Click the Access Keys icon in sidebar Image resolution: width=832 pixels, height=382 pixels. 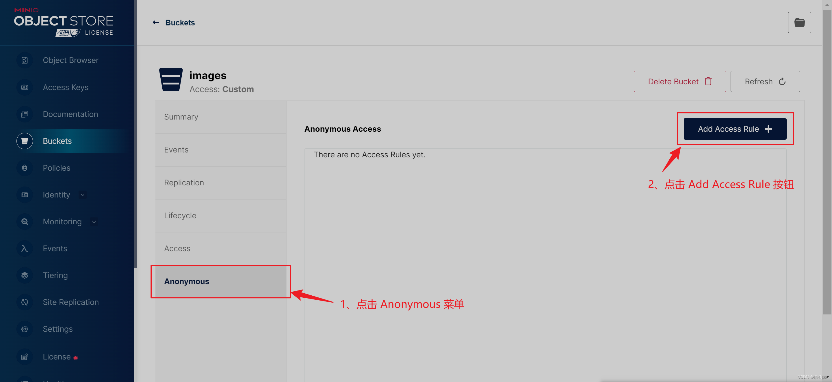[24, 87]
